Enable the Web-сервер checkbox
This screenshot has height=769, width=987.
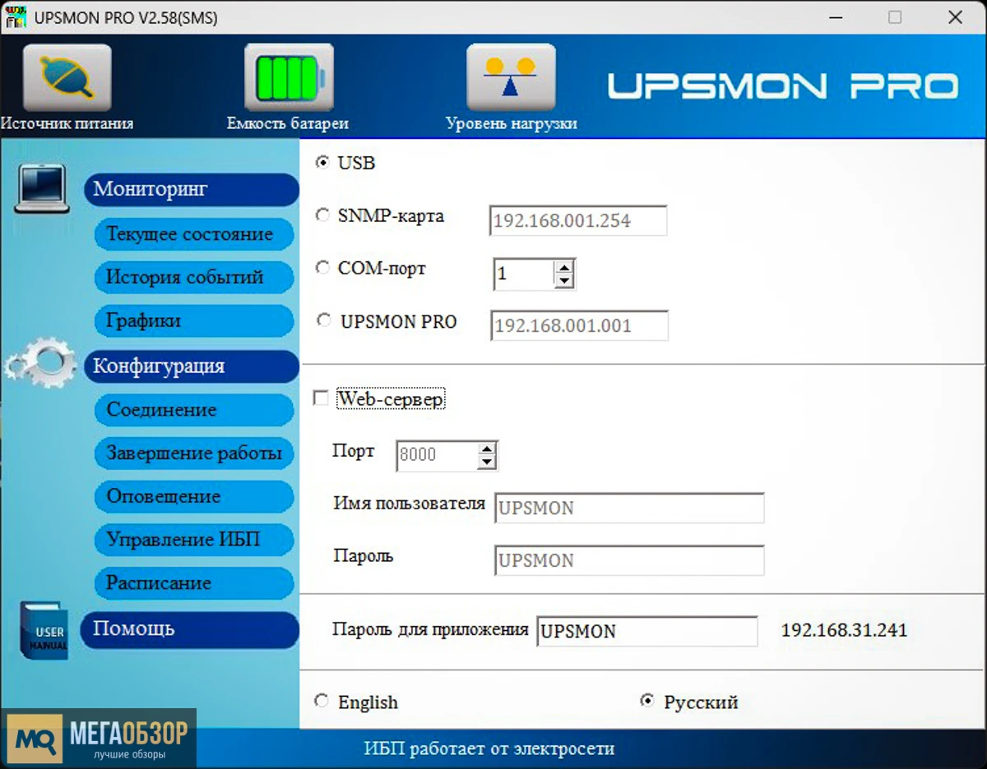coord(321,398)
